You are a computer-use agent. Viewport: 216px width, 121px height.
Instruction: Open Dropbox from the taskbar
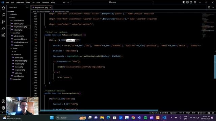121,118
